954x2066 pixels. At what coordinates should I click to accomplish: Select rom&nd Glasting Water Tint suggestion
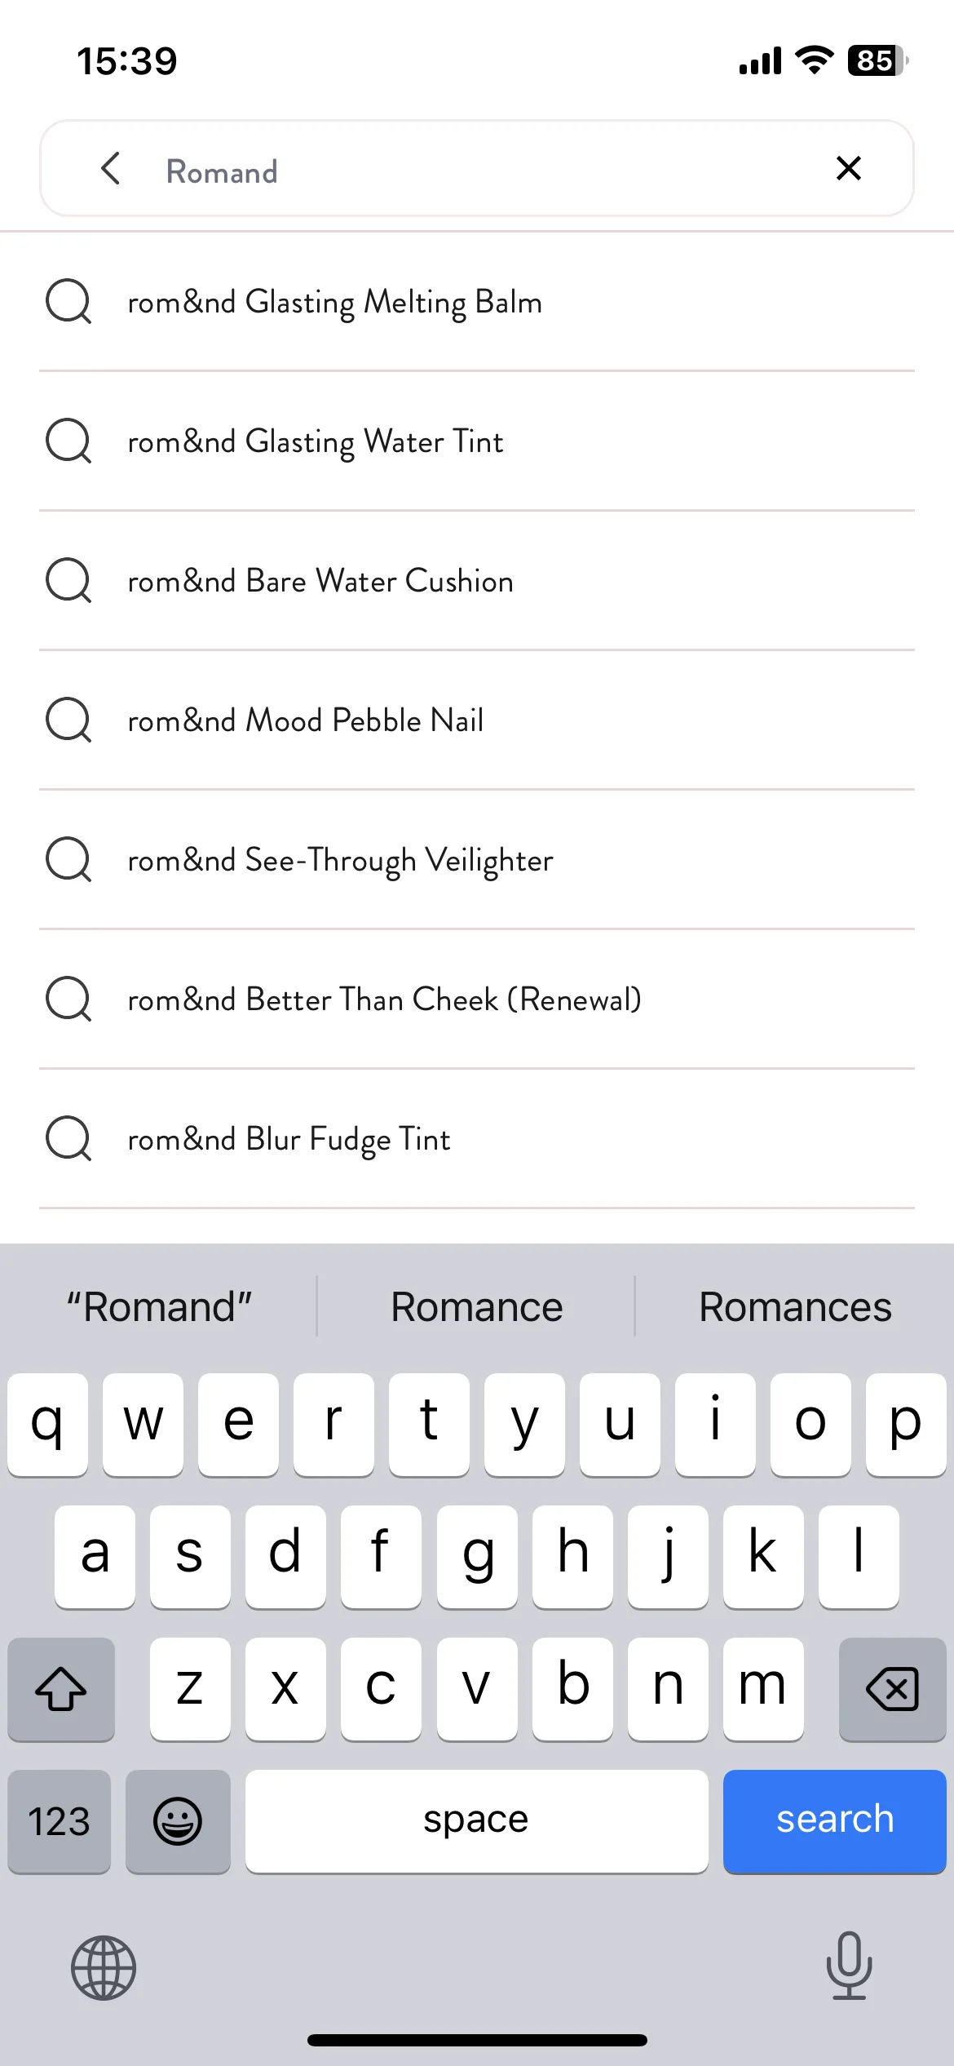pos(477,441)
